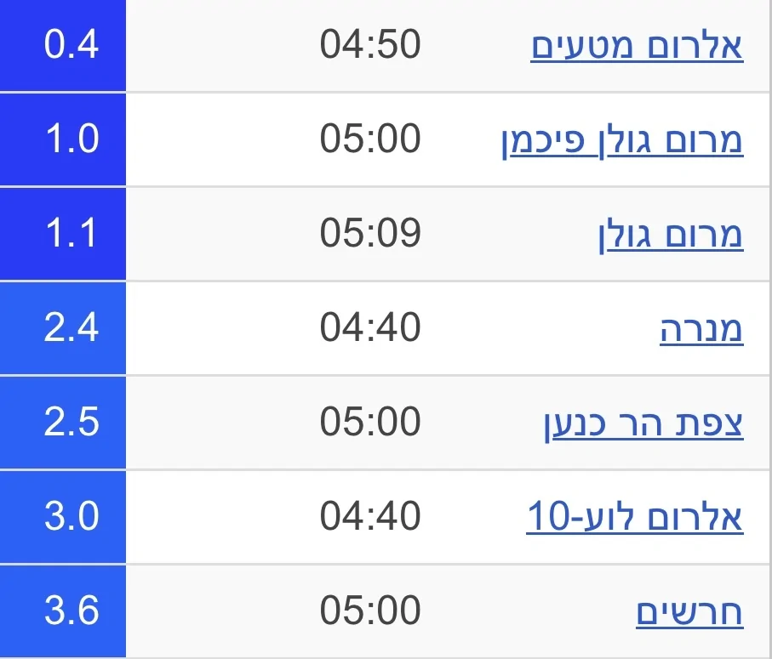Open the מרום גולן link showing 1.1
Viewport: 772px width, 659px height.
(x=670, y=235)
